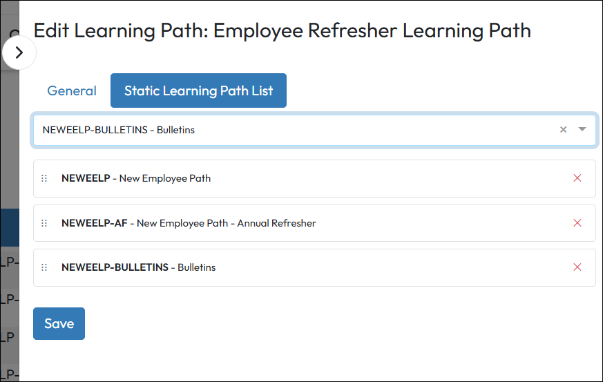Delete the NEWEELP-BULLETINS list entry
The width and height of the screenshot is (603, 382).
coord(577,267)
